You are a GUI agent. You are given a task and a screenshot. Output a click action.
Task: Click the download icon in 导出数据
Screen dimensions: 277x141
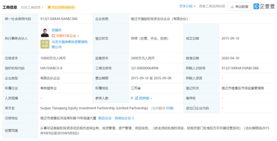click(x=232, y=7)
